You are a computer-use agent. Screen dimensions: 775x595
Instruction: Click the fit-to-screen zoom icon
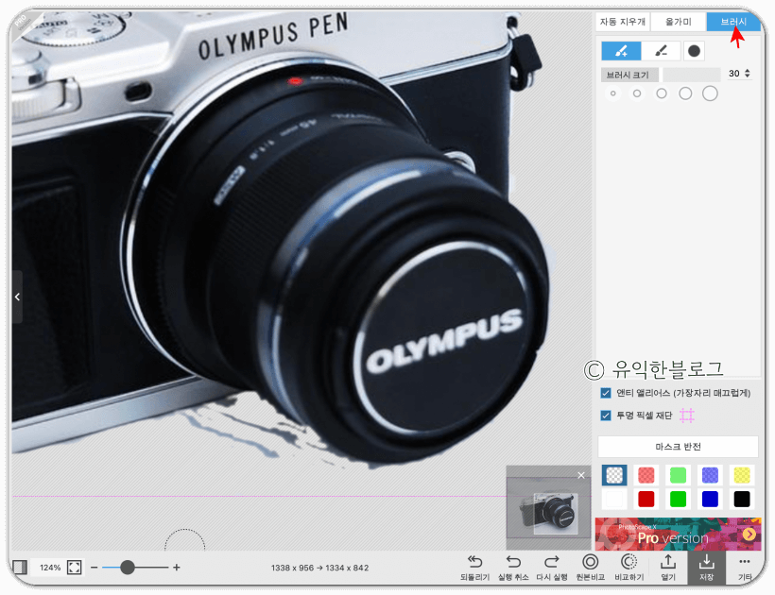[x=74, y=568]
